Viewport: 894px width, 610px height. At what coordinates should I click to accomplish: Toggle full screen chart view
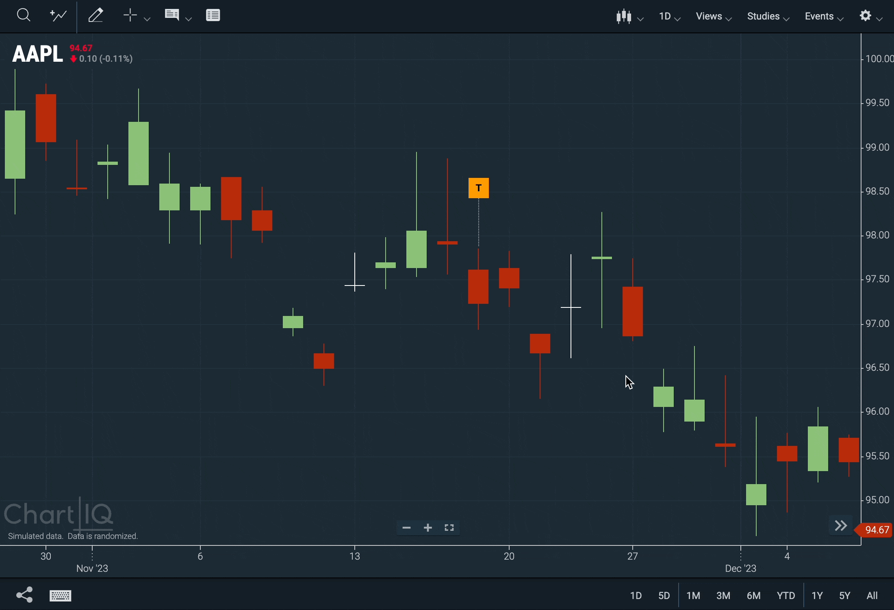[449, 528]
